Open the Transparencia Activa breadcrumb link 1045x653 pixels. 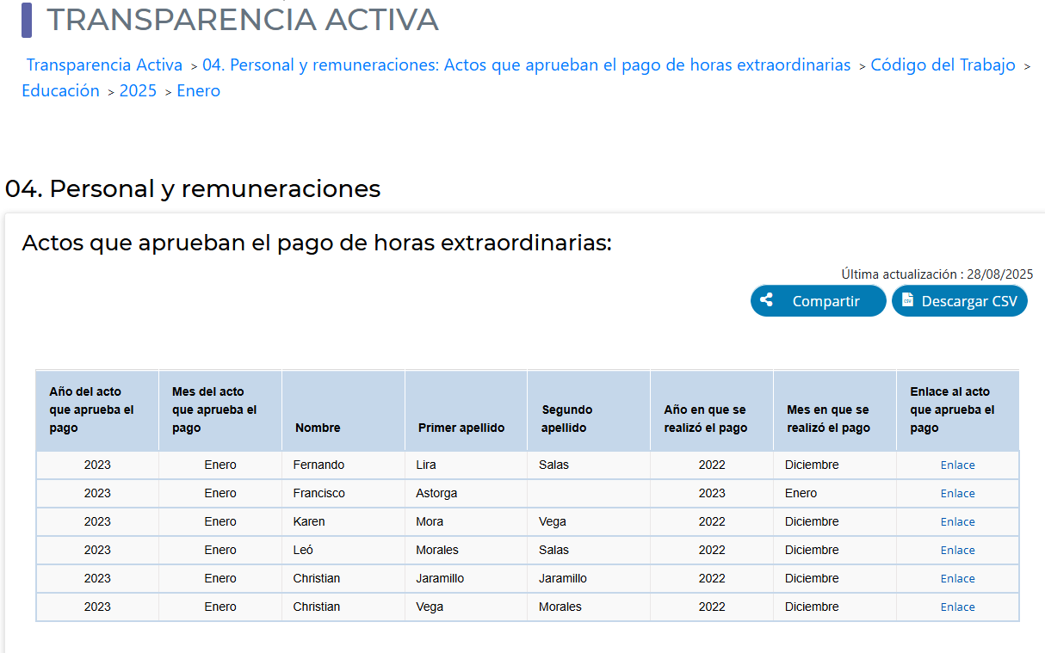point(104,65)
